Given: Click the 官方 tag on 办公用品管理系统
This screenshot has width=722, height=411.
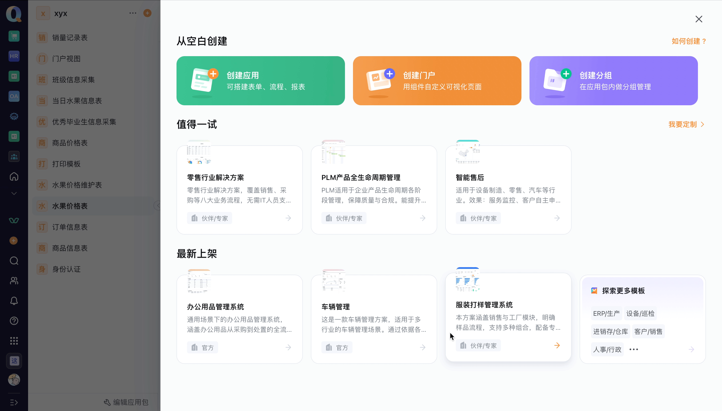Looking at the screenshot, I should point(203,348).
